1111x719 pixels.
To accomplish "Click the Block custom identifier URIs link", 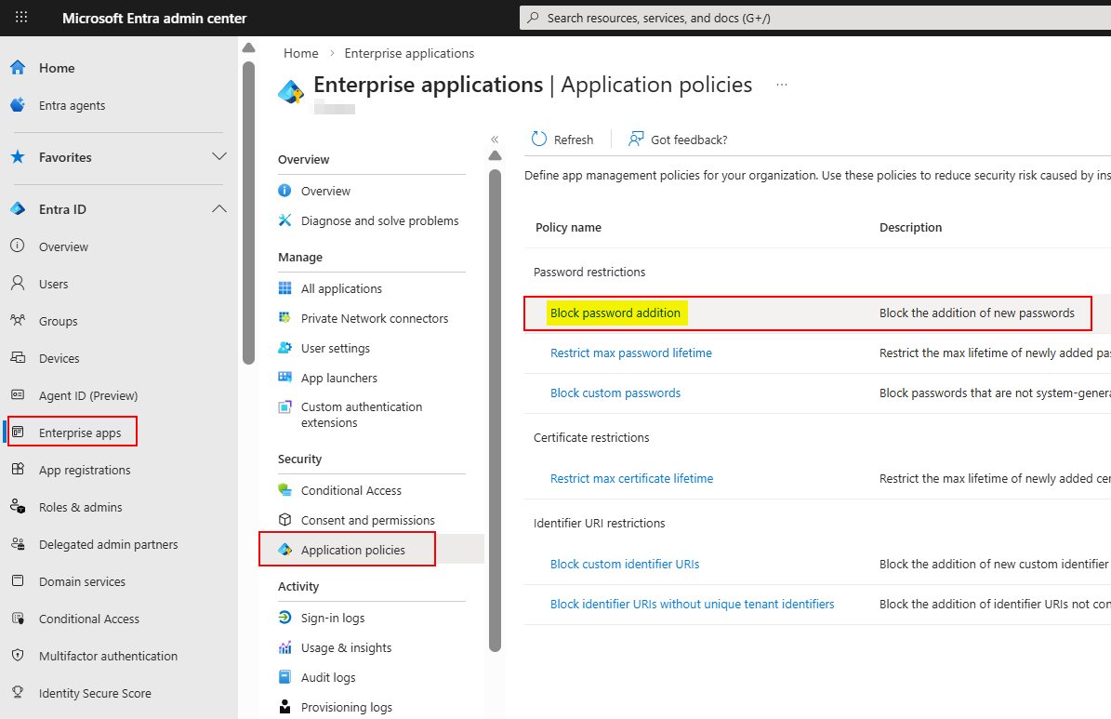I will click(624, 564).
